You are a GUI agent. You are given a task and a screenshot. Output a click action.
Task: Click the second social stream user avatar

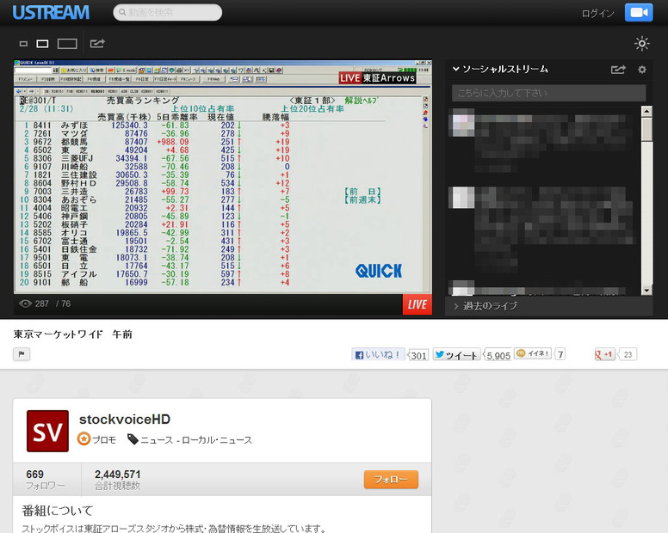point(463,198)
